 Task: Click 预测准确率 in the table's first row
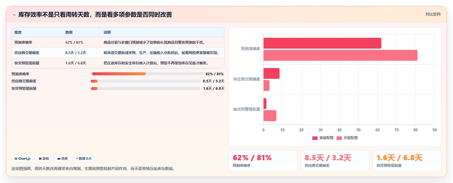pos(23,43)
